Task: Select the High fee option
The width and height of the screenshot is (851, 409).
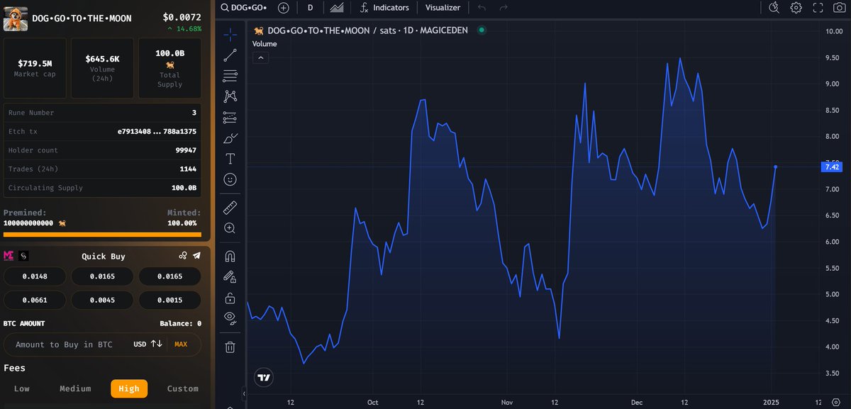Action: (129, 388)
